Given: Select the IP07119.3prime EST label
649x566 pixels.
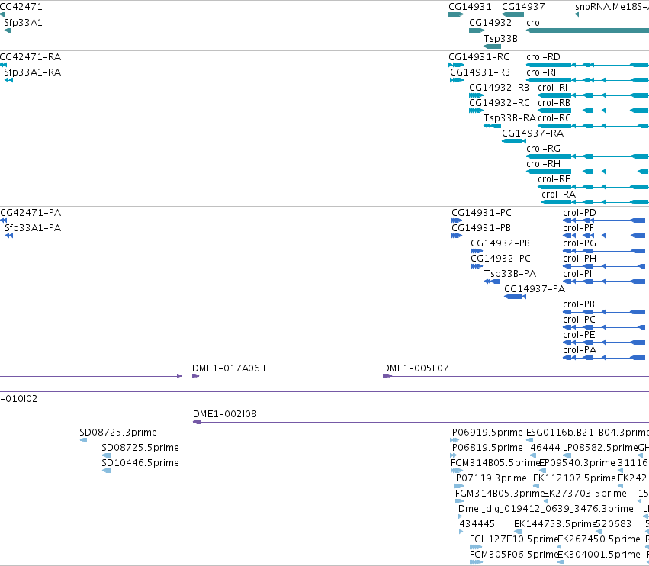Looking at the screenshot, I should click(x=490, y=478).
